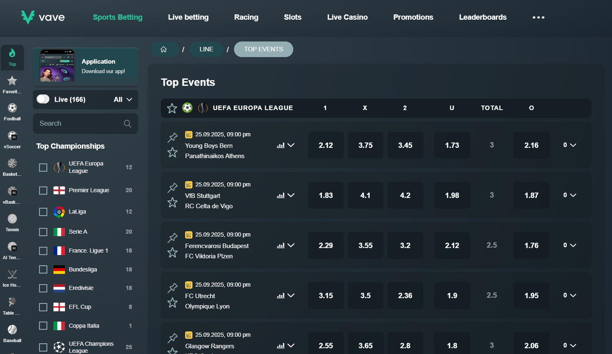This screenshot has width=612, height=354.
Task: Pin the VfB Stuttgart match
Action: pos(172,188)
